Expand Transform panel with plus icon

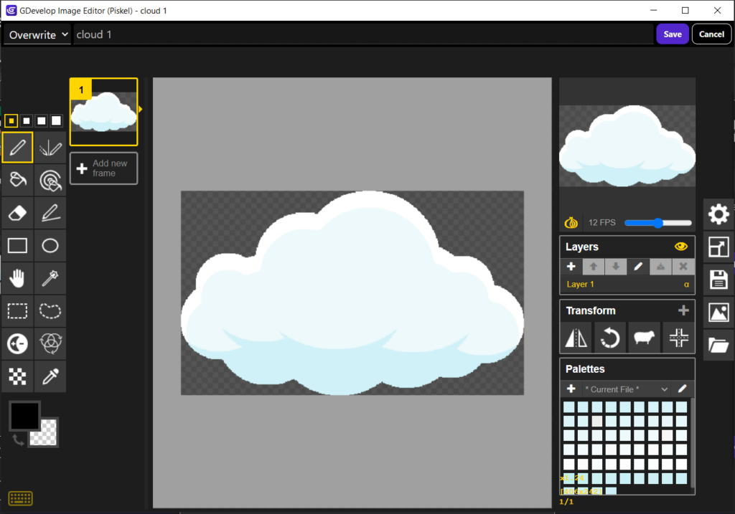[683, 310]
